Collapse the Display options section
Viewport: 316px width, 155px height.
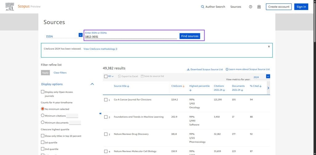pos(92,84)
